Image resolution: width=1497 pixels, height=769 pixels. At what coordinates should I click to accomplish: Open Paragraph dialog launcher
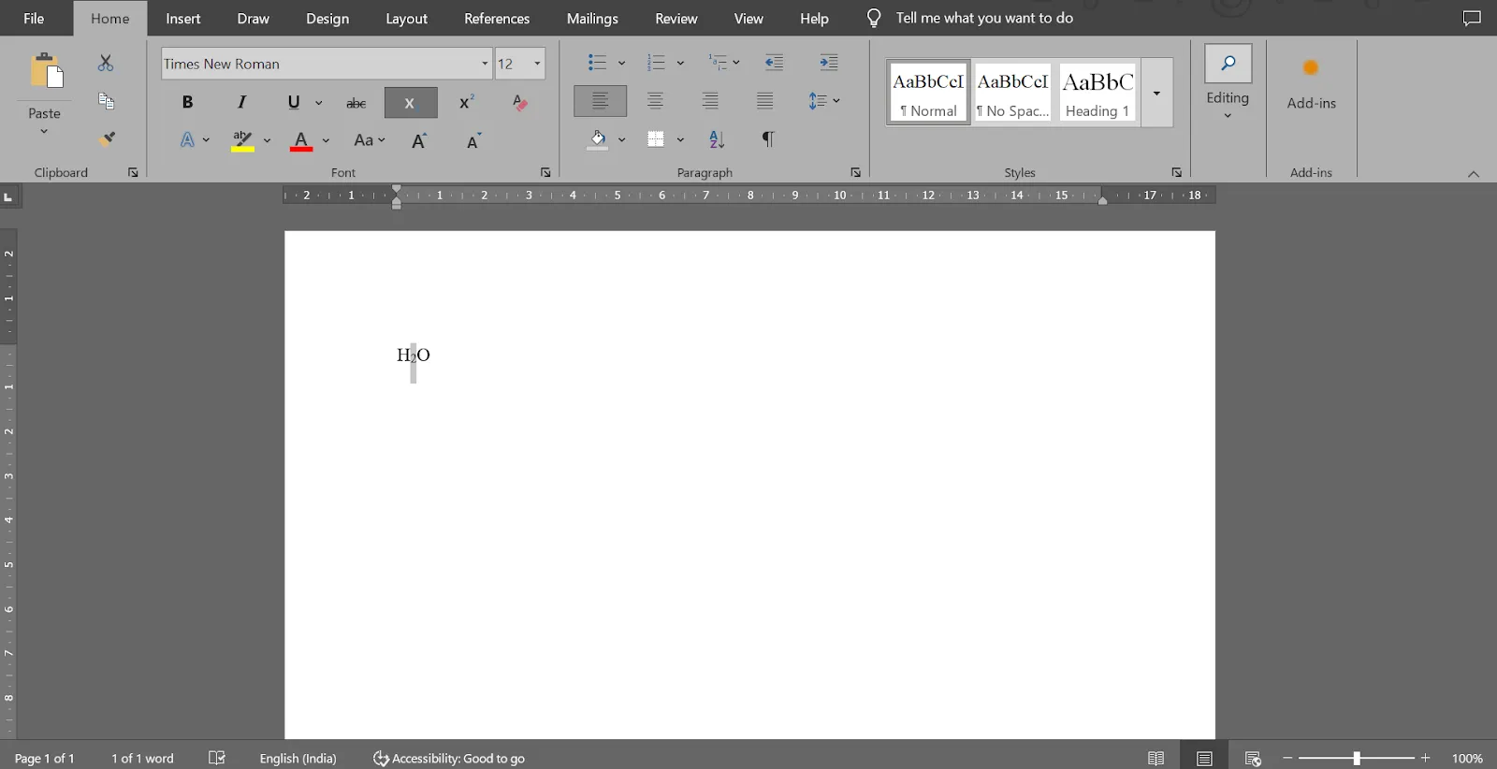pyautogui.click(x=855, y=172)
